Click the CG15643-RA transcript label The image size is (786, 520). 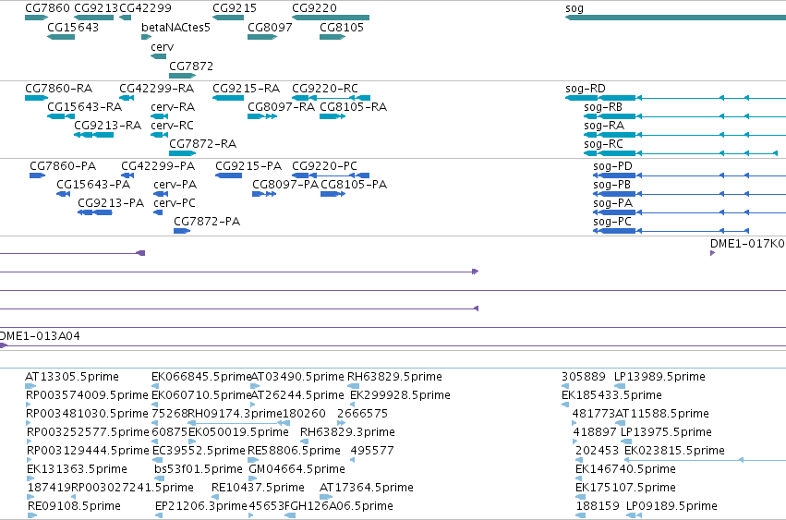84,107
